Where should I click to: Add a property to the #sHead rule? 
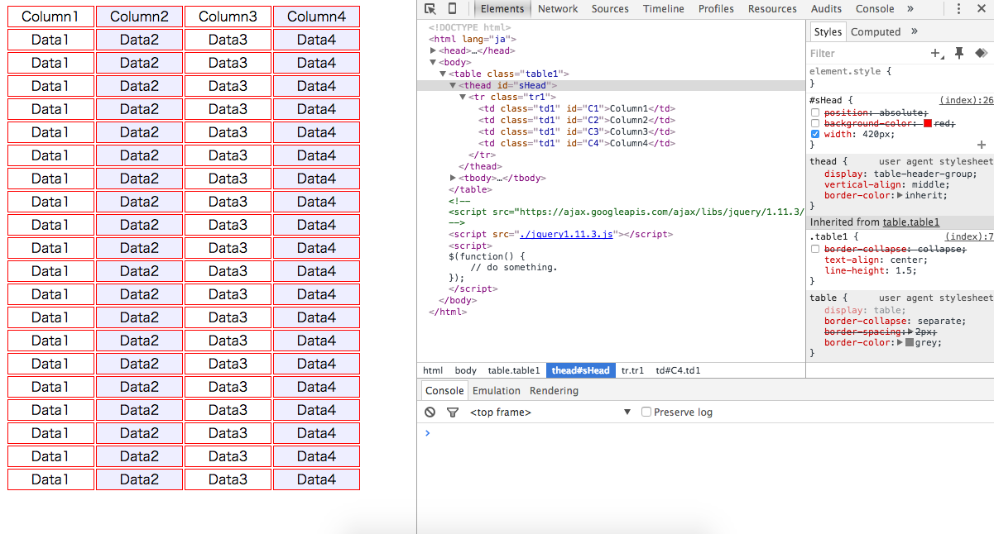[982, 145]
